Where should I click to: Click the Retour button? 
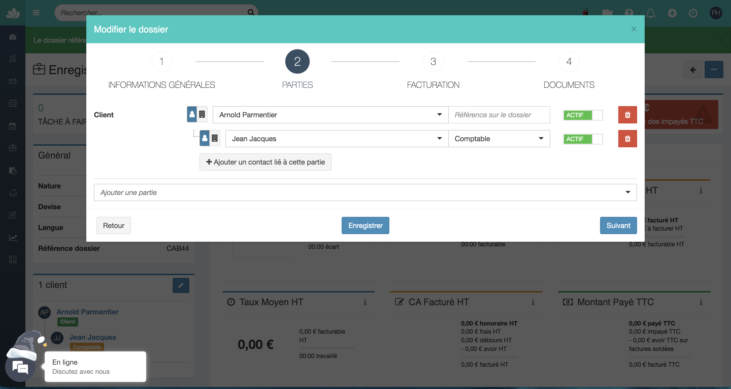pos(113,225)
